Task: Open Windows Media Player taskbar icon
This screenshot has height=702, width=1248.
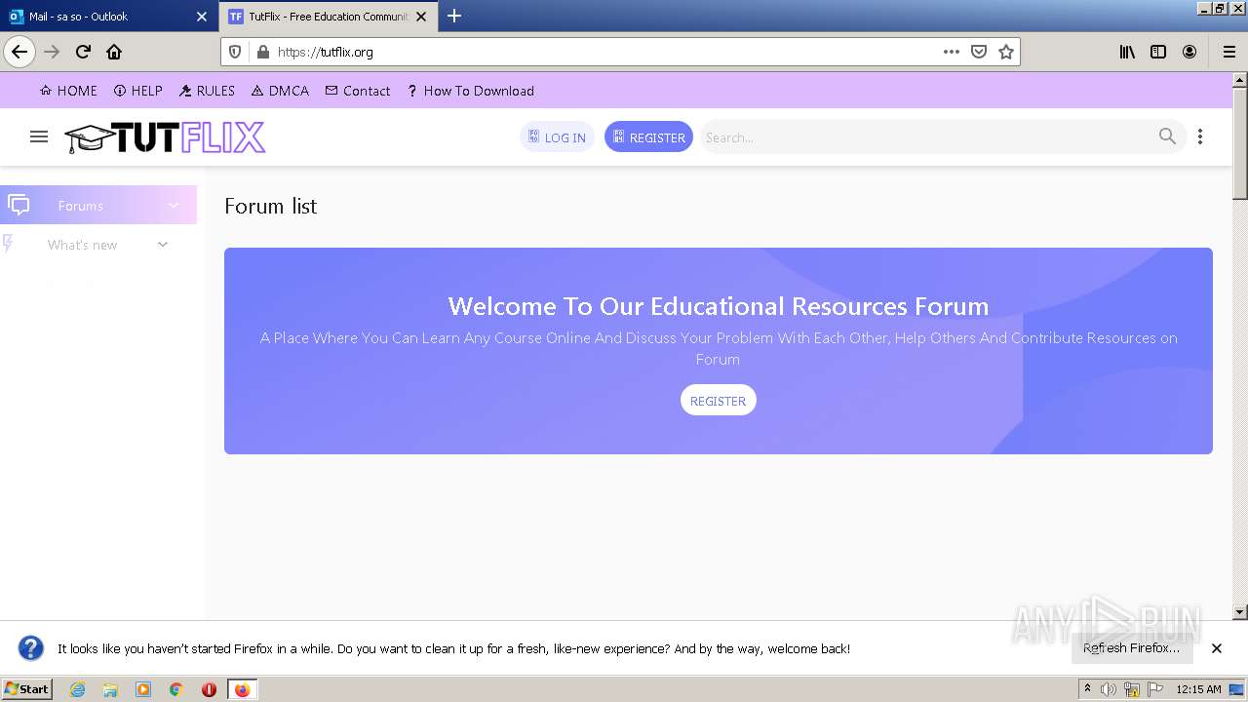Action: [143, 689]
